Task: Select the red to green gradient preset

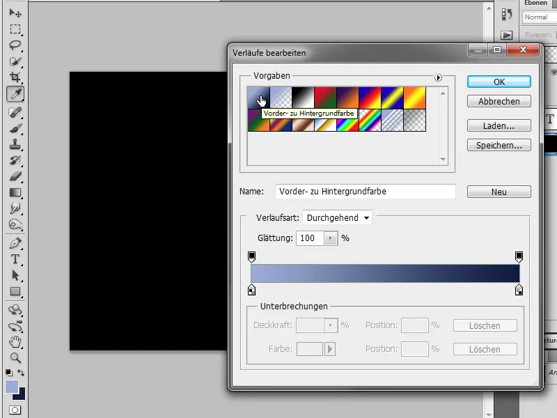Action: (x=325, y=98)
